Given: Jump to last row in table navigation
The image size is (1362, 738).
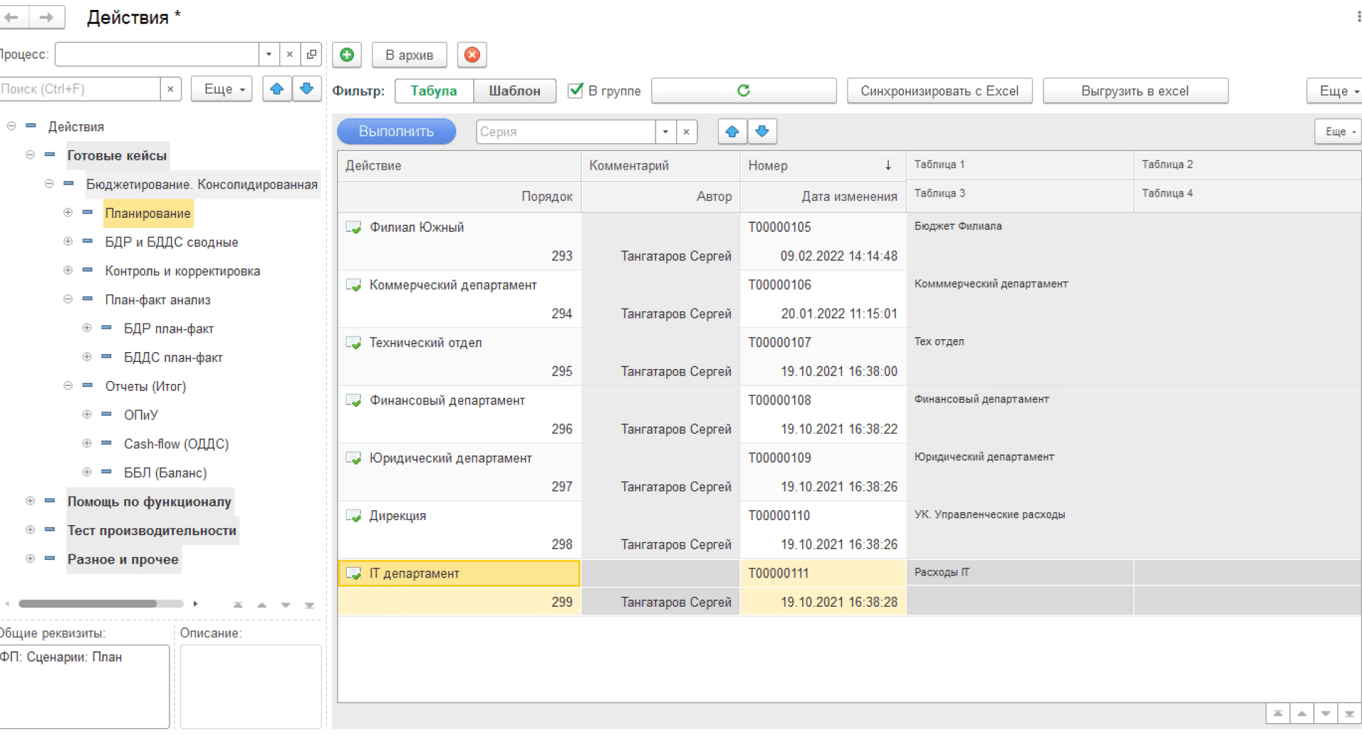Looking at the screenshot, I should pyautogui.click(x=1349, y=714).
